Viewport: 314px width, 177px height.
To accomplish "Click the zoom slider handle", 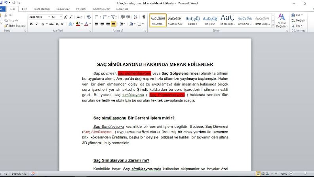I will click(x=305, y=173).
